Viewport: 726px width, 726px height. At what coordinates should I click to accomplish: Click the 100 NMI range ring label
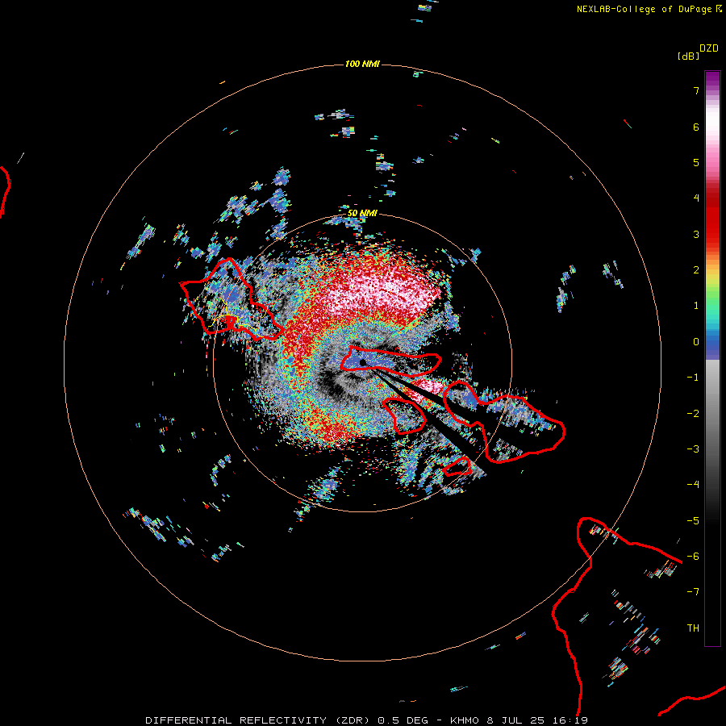362,64
